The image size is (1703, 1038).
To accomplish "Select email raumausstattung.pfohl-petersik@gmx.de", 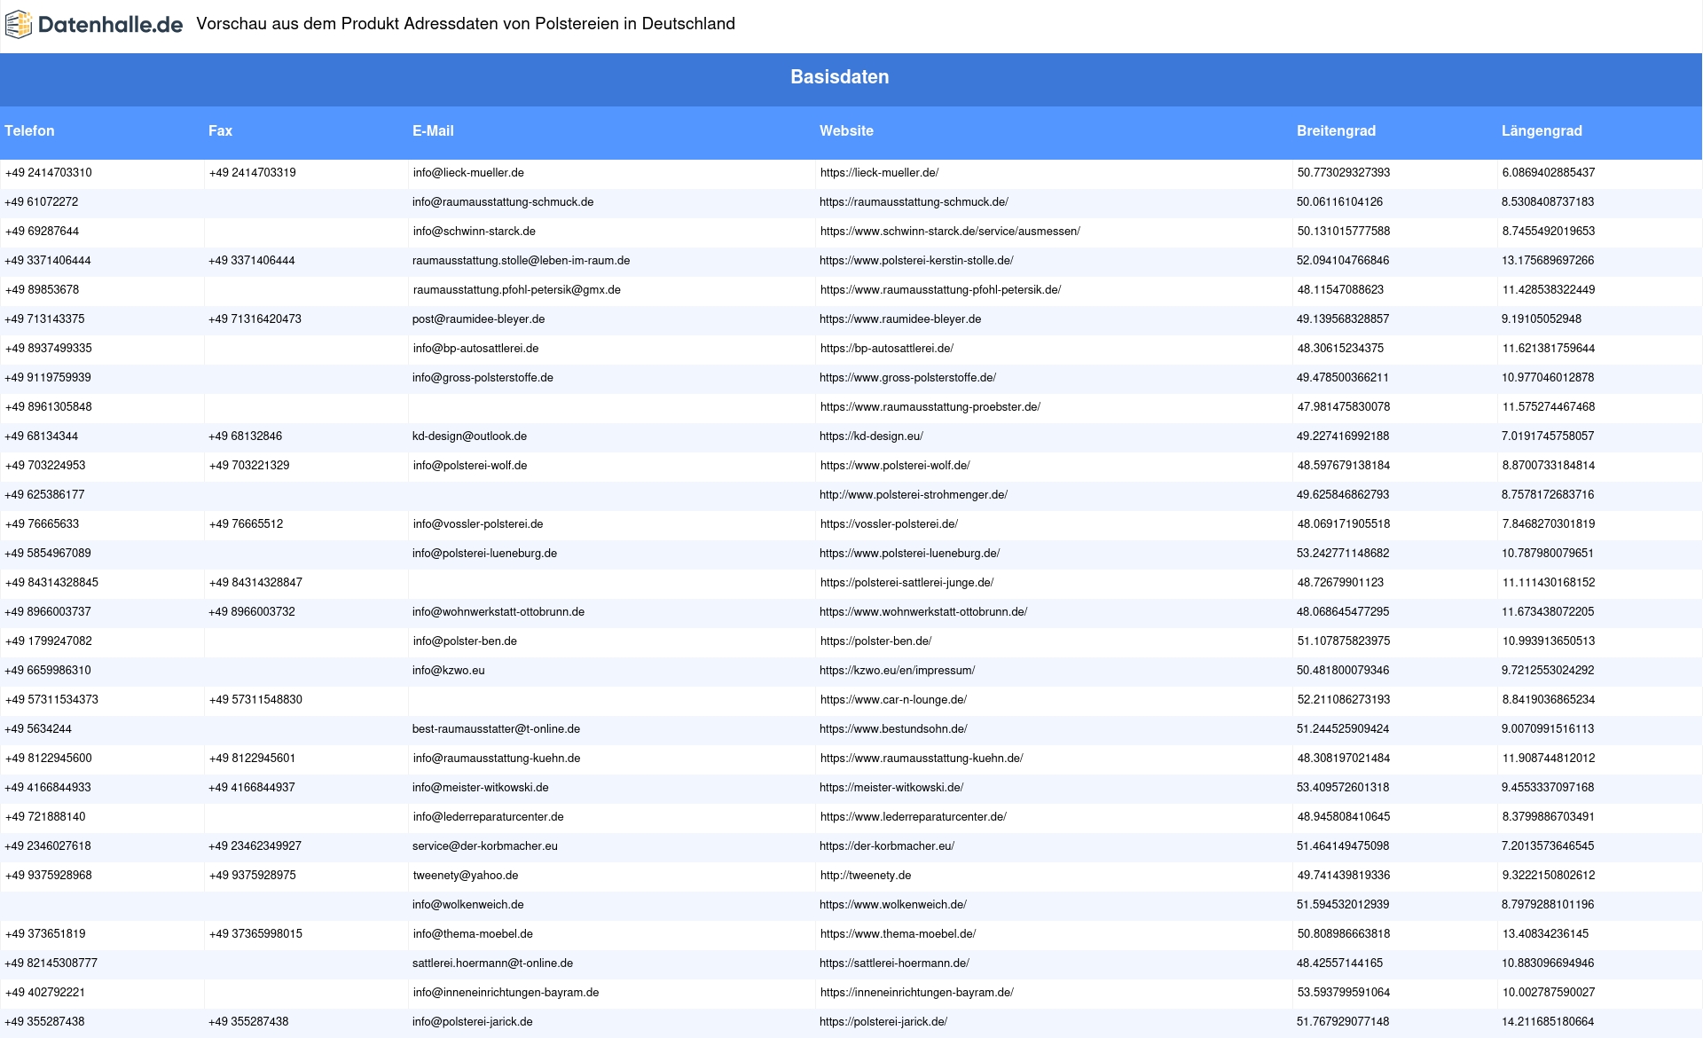I will pyautogui.click(x=516, y=290).
